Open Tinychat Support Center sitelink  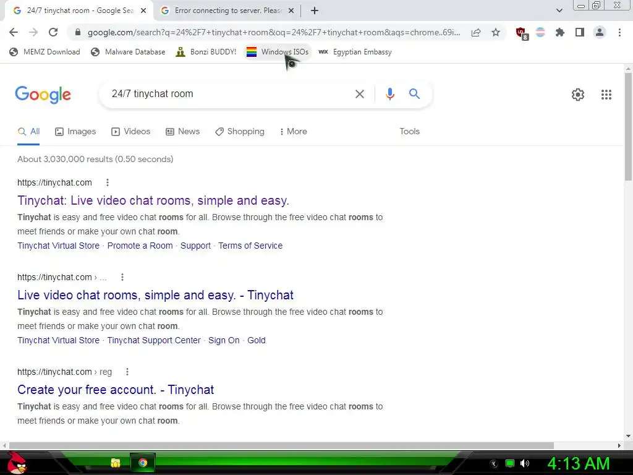click(x=154, y=340)
